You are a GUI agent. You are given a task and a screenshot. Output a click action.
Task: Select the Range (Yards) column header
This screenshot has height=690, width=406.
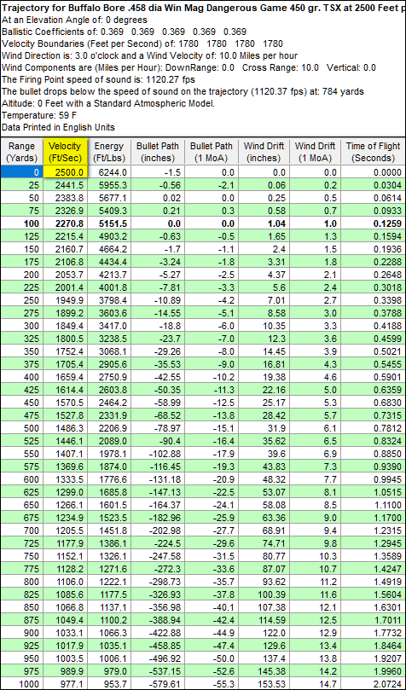[21, 153]
